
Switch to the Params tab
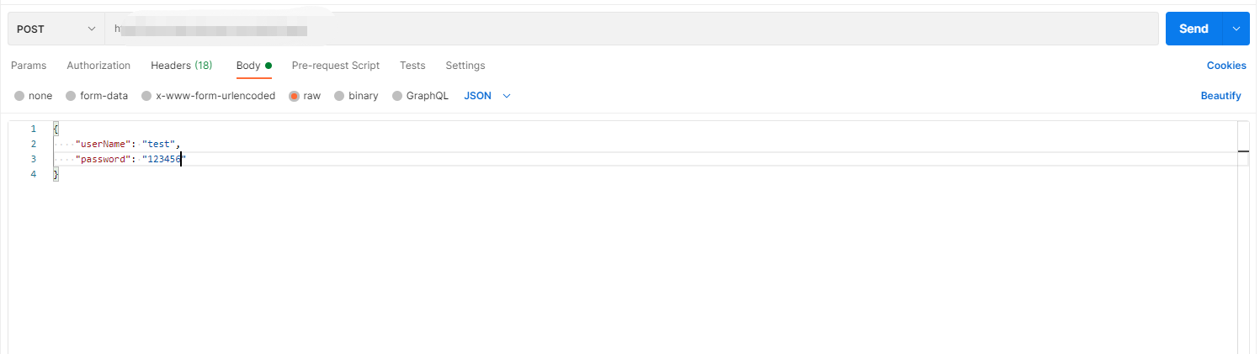(29, 66)
